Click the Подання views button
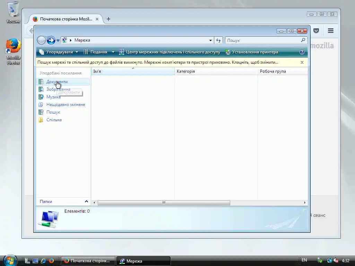 [95, 52]
